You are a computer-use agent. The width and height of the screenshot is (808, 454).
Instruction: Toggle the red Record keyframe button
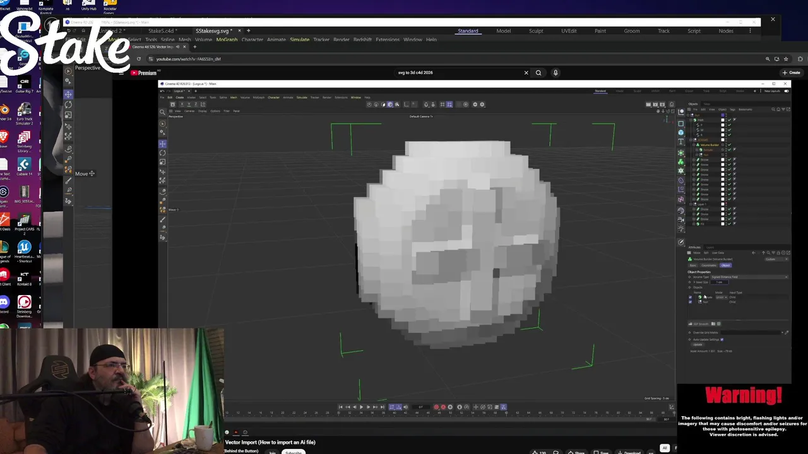[x=436, y=407]
